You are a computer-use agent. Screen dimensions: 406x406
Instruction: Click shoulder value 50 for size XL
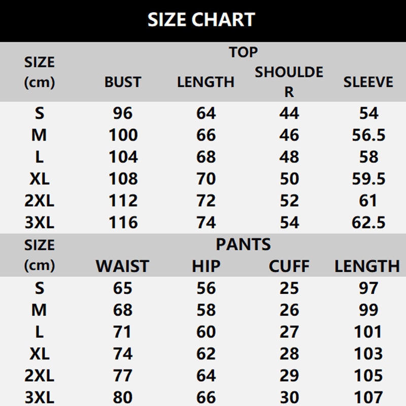pos(289,179)
